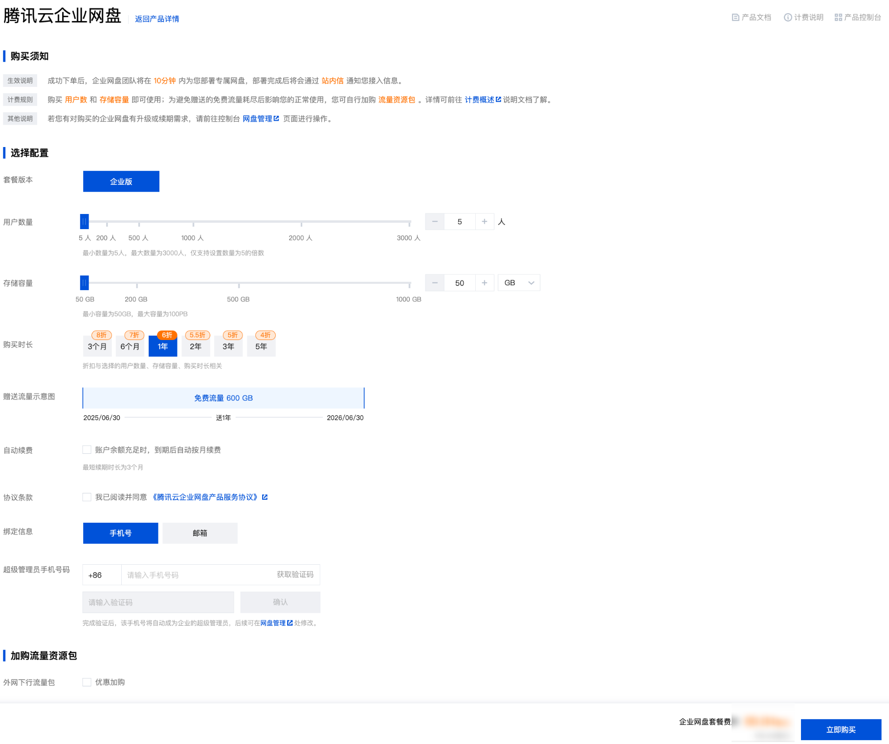
Task: Select 6个月 purchase duration
Action: point(130,346)
